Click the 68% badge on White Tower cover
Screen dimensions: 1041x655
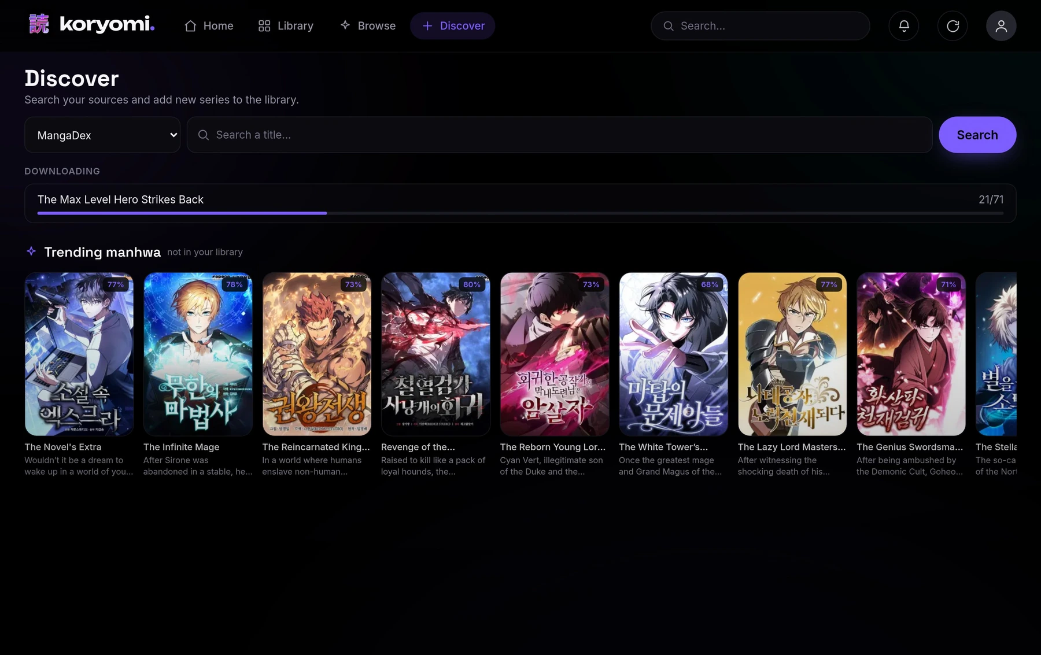point(710,284)
